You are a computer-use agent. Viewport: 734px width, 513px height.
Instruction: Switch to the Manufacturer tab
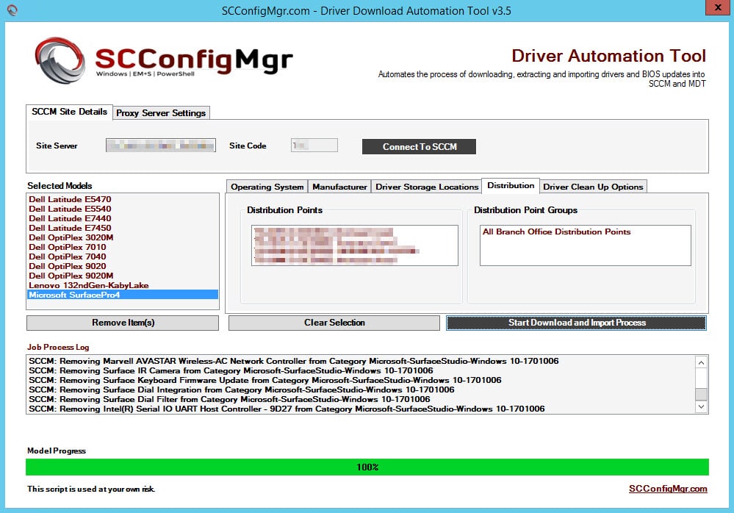(x=339, y=187)
